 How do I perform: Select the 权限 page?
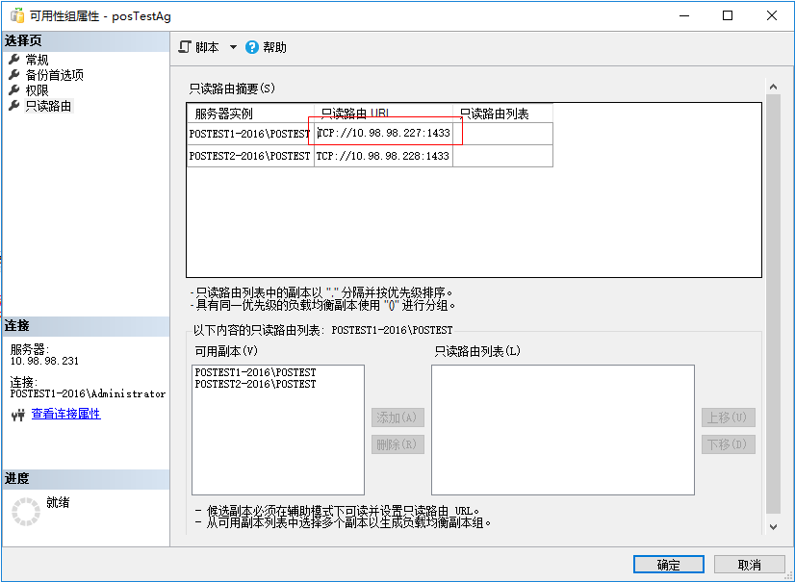pos(37,90)
